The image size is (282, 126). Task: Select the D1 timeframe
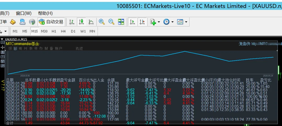[73, 31]
